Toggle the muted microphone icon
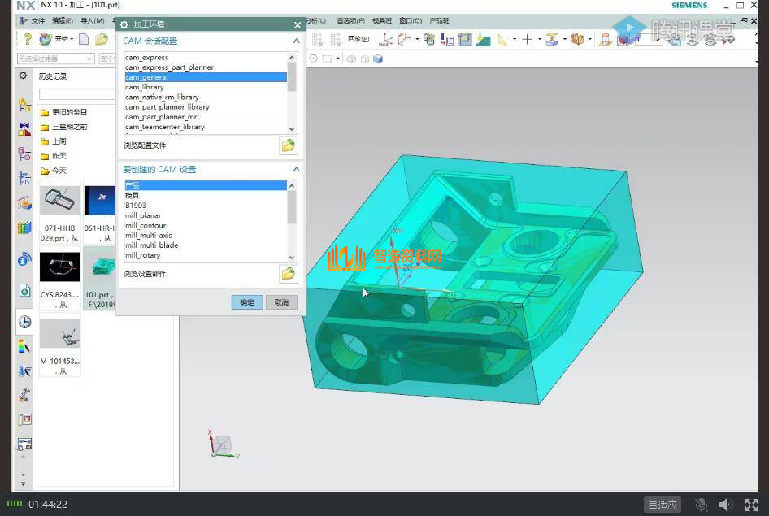769x516 pixels. click(701, 505)
